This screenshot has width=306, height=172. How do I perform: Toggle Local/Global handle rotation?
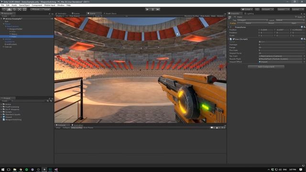pos(46,10)
